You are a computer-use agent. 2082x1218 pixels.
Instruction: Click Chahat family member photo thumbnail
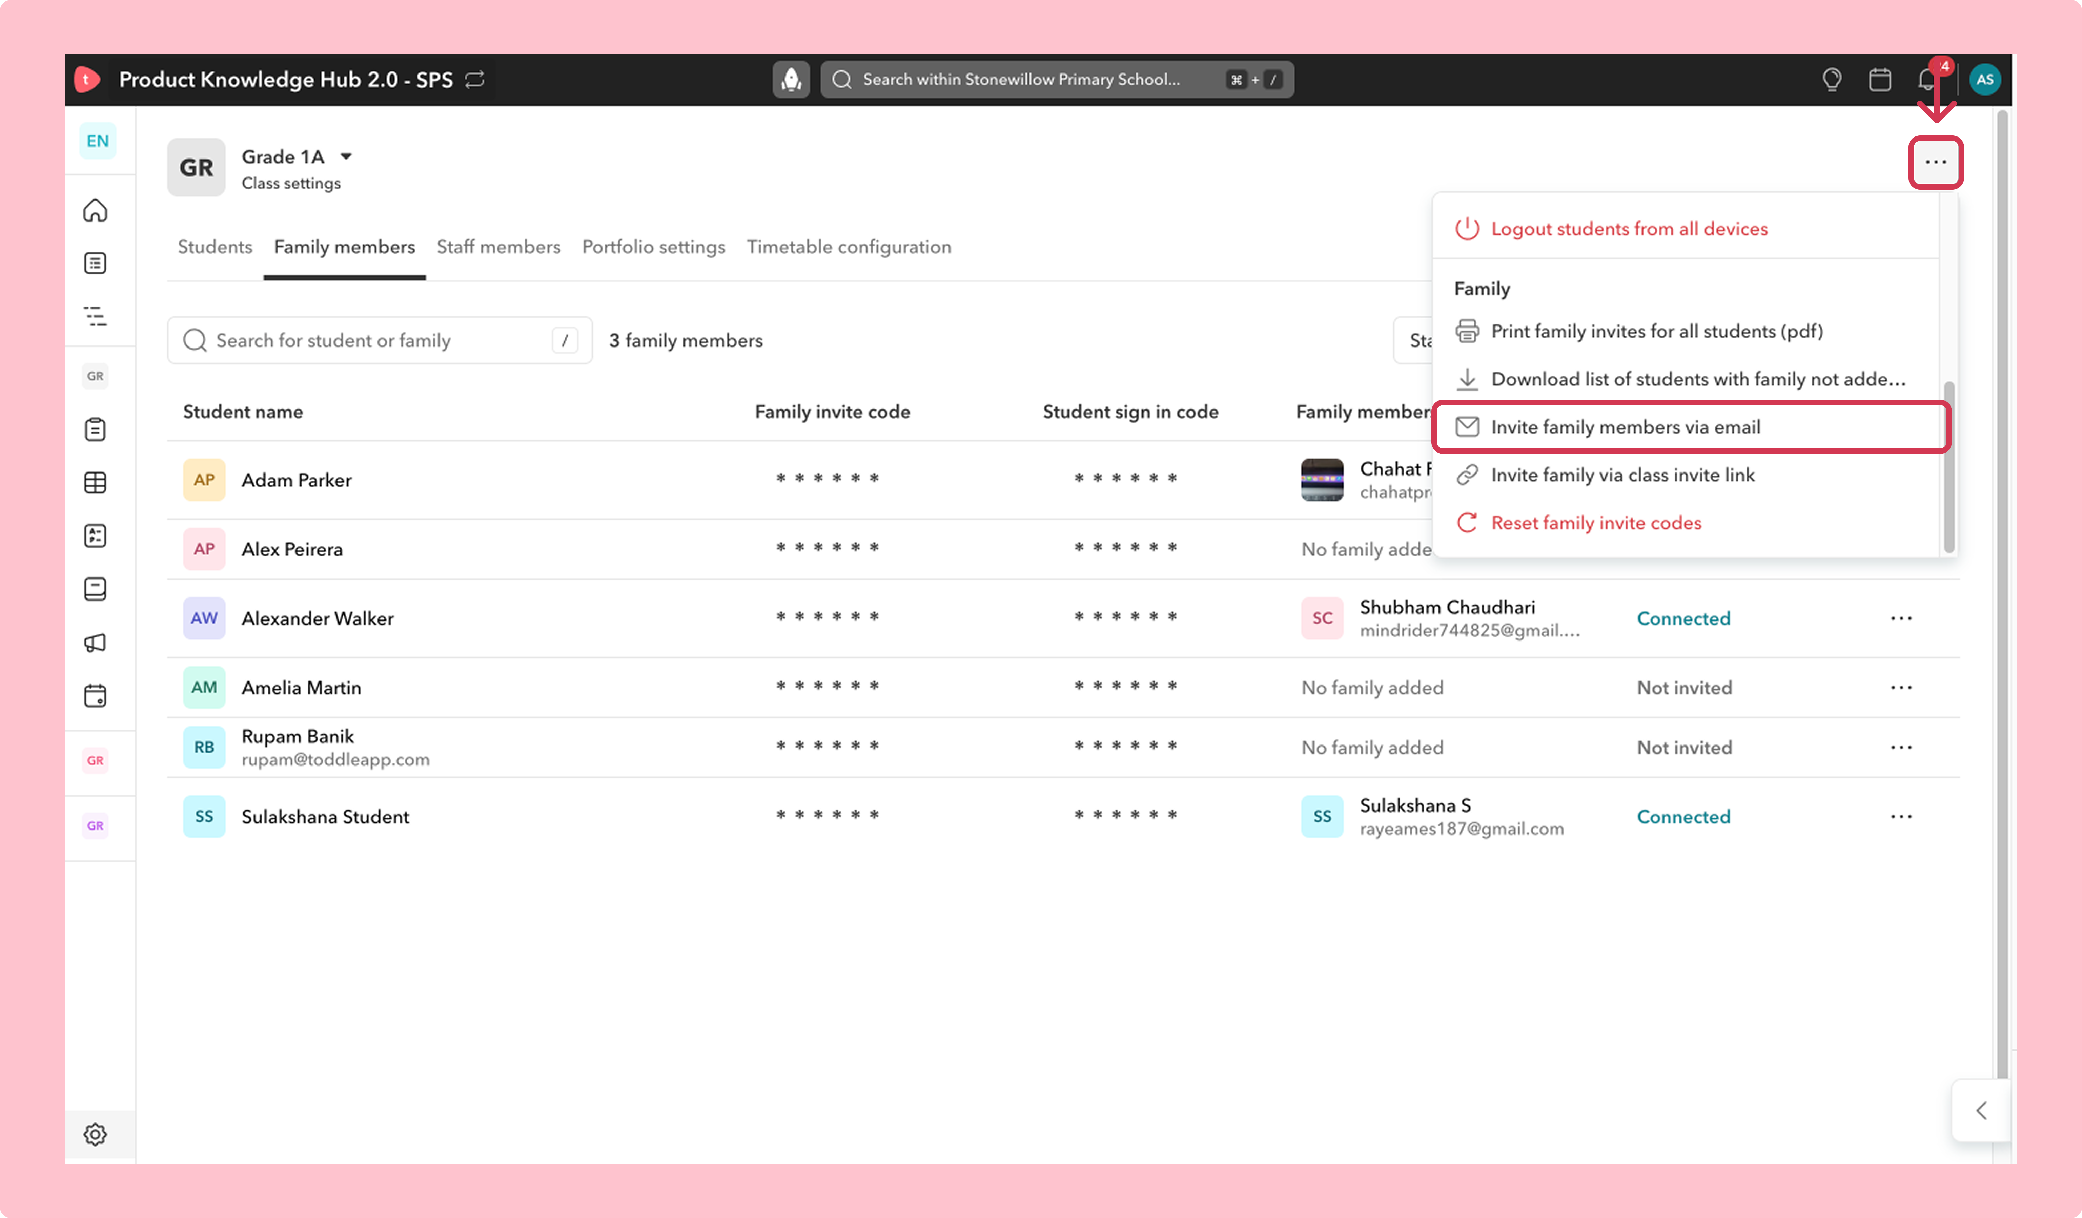pyautogui.click(x=1322, y=480)
